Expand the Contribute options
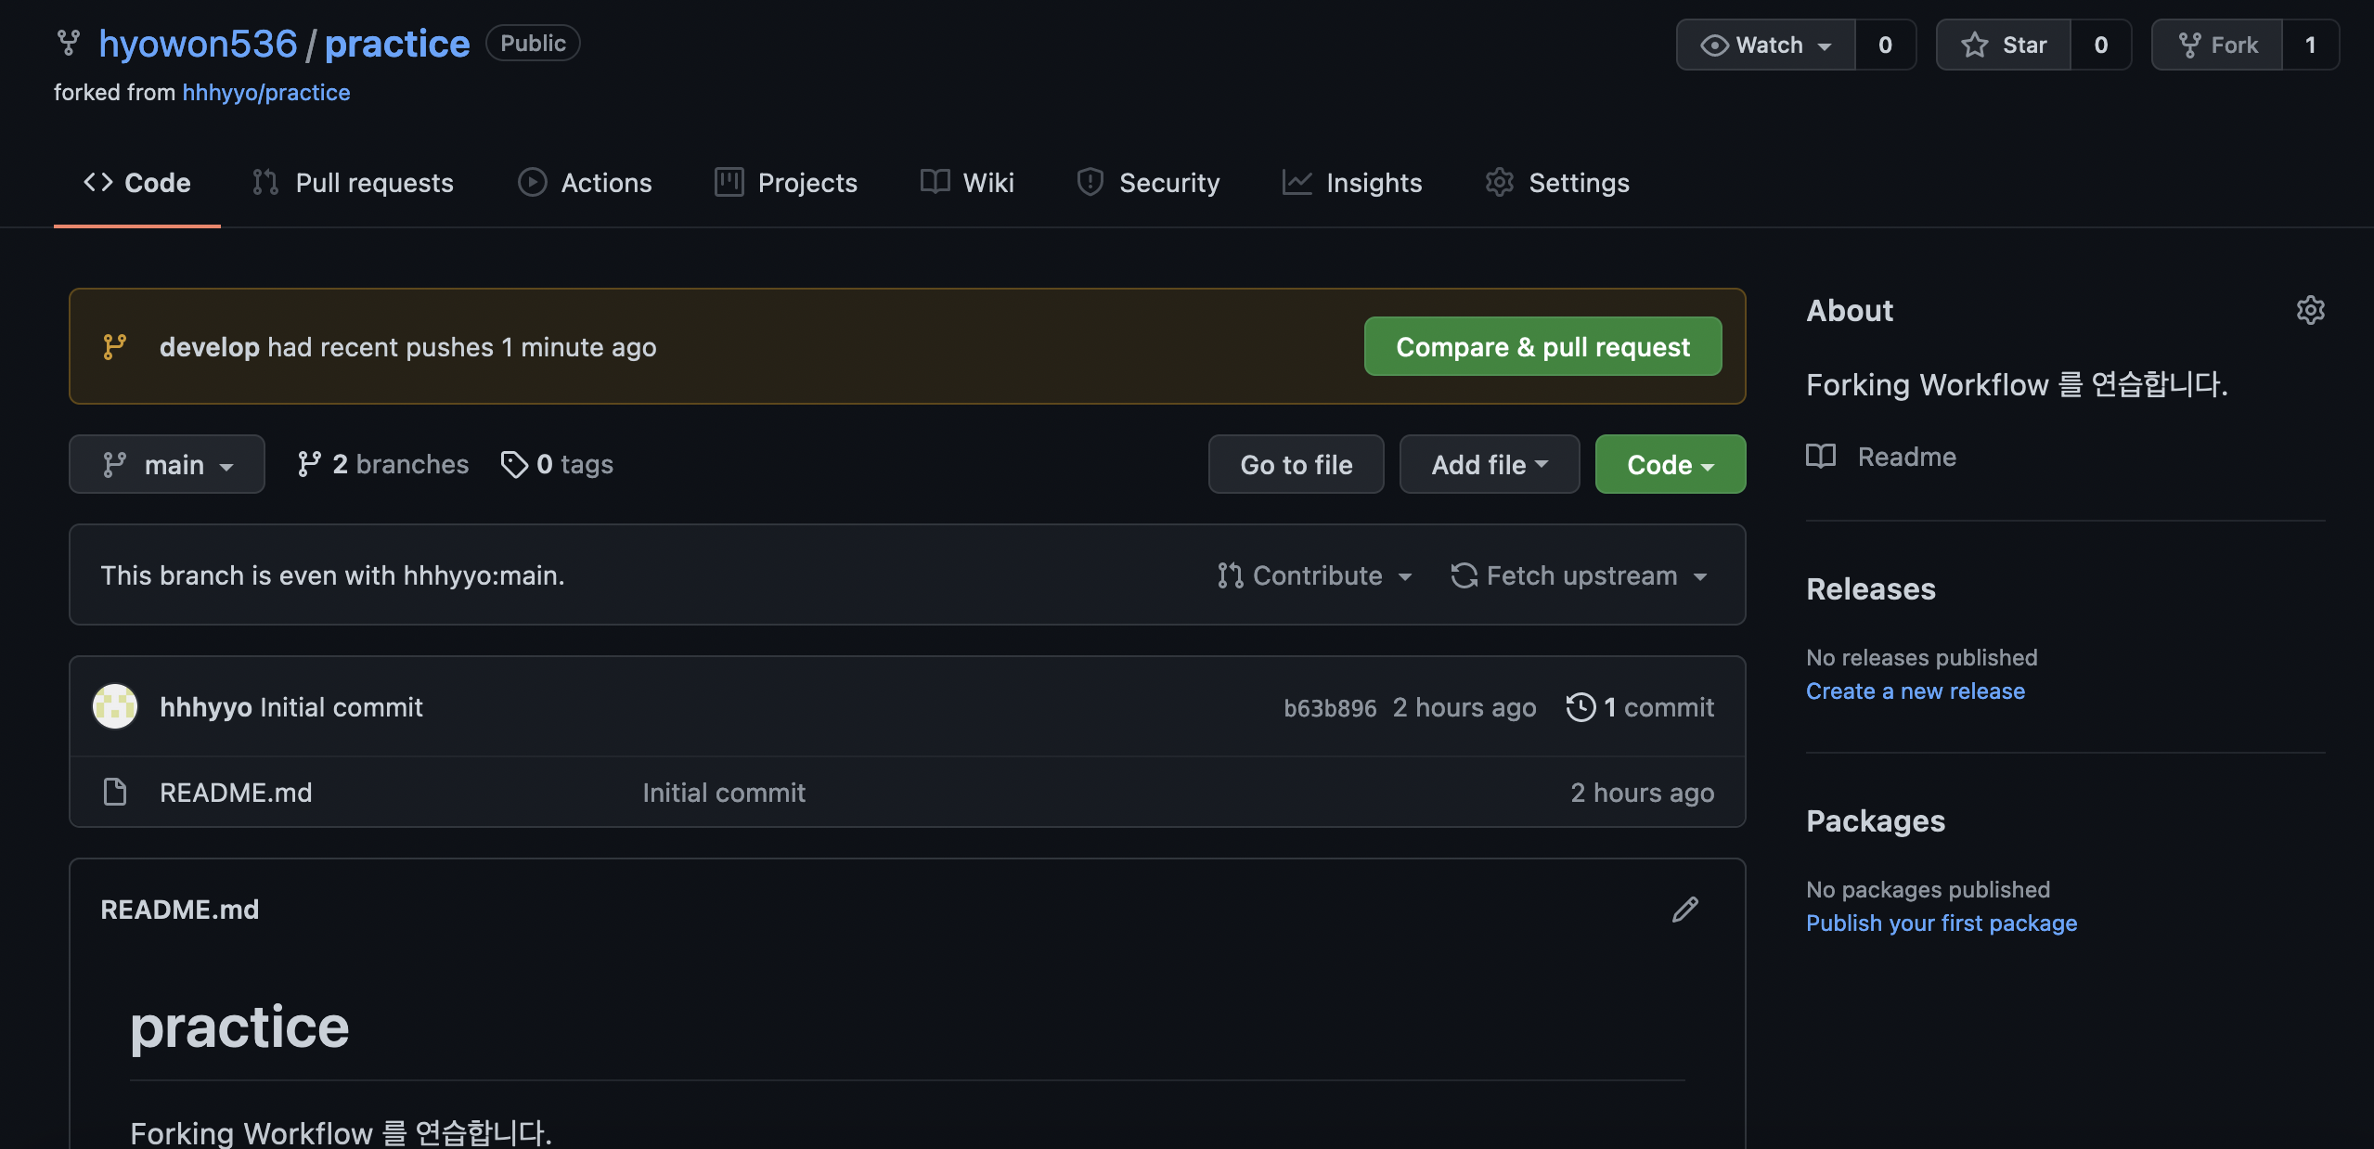This screenshot has width=2374, height=1149. pos(1314,575)
